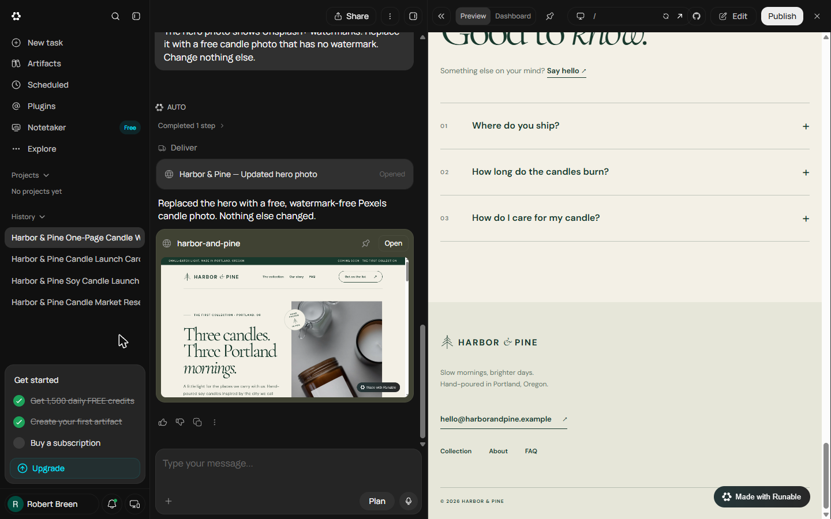The height and width of the screenshot is (519, 831).
Task: Follow the Say hello link
Action: tap(567, 71)
